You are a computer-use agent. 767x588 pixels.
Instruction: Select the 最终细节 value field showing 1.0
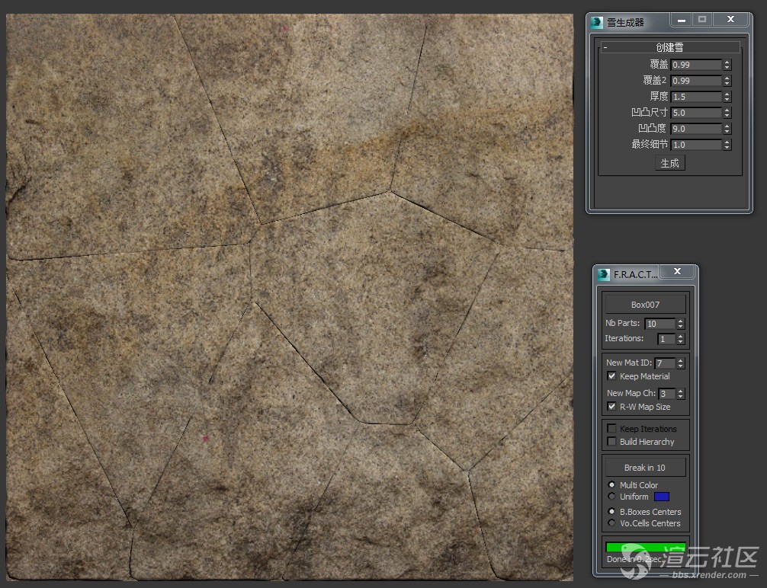pyautogui.click(x=696, y=145)
